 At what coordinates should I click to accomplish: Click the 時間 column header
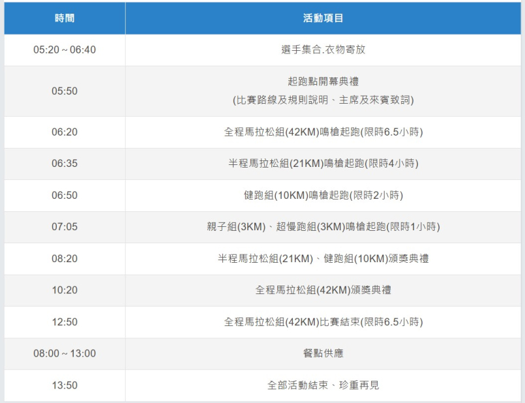tap(65, 18)
